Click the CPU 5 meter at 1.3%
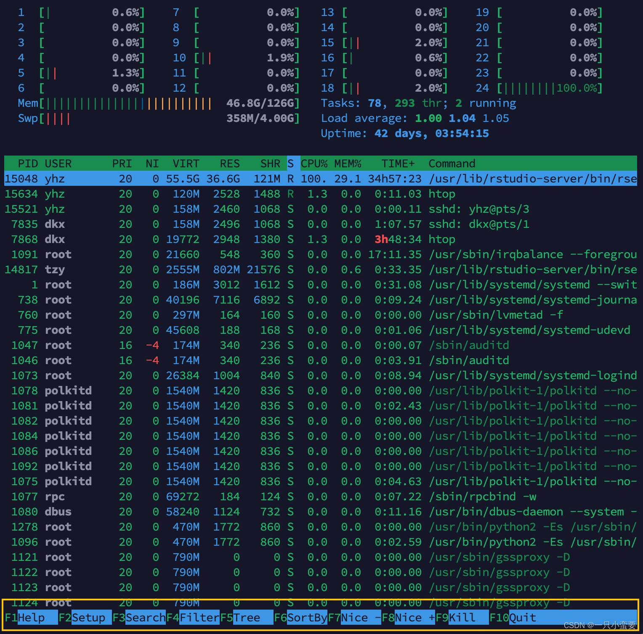The width and height of the screenshot is (643, 634). coord(82,73)
